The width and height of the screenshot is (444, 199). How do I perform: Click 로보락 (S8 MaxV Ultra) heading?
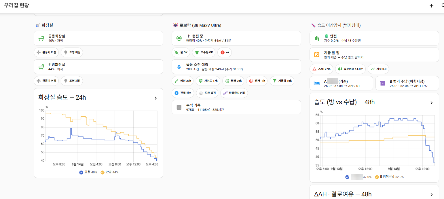(x=200, y=25)
